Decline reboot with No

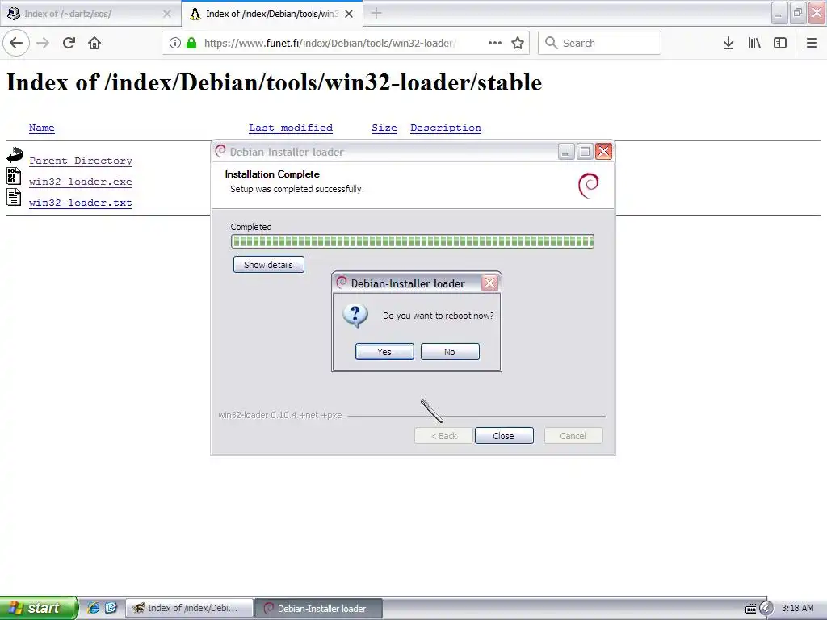(450, 352)
